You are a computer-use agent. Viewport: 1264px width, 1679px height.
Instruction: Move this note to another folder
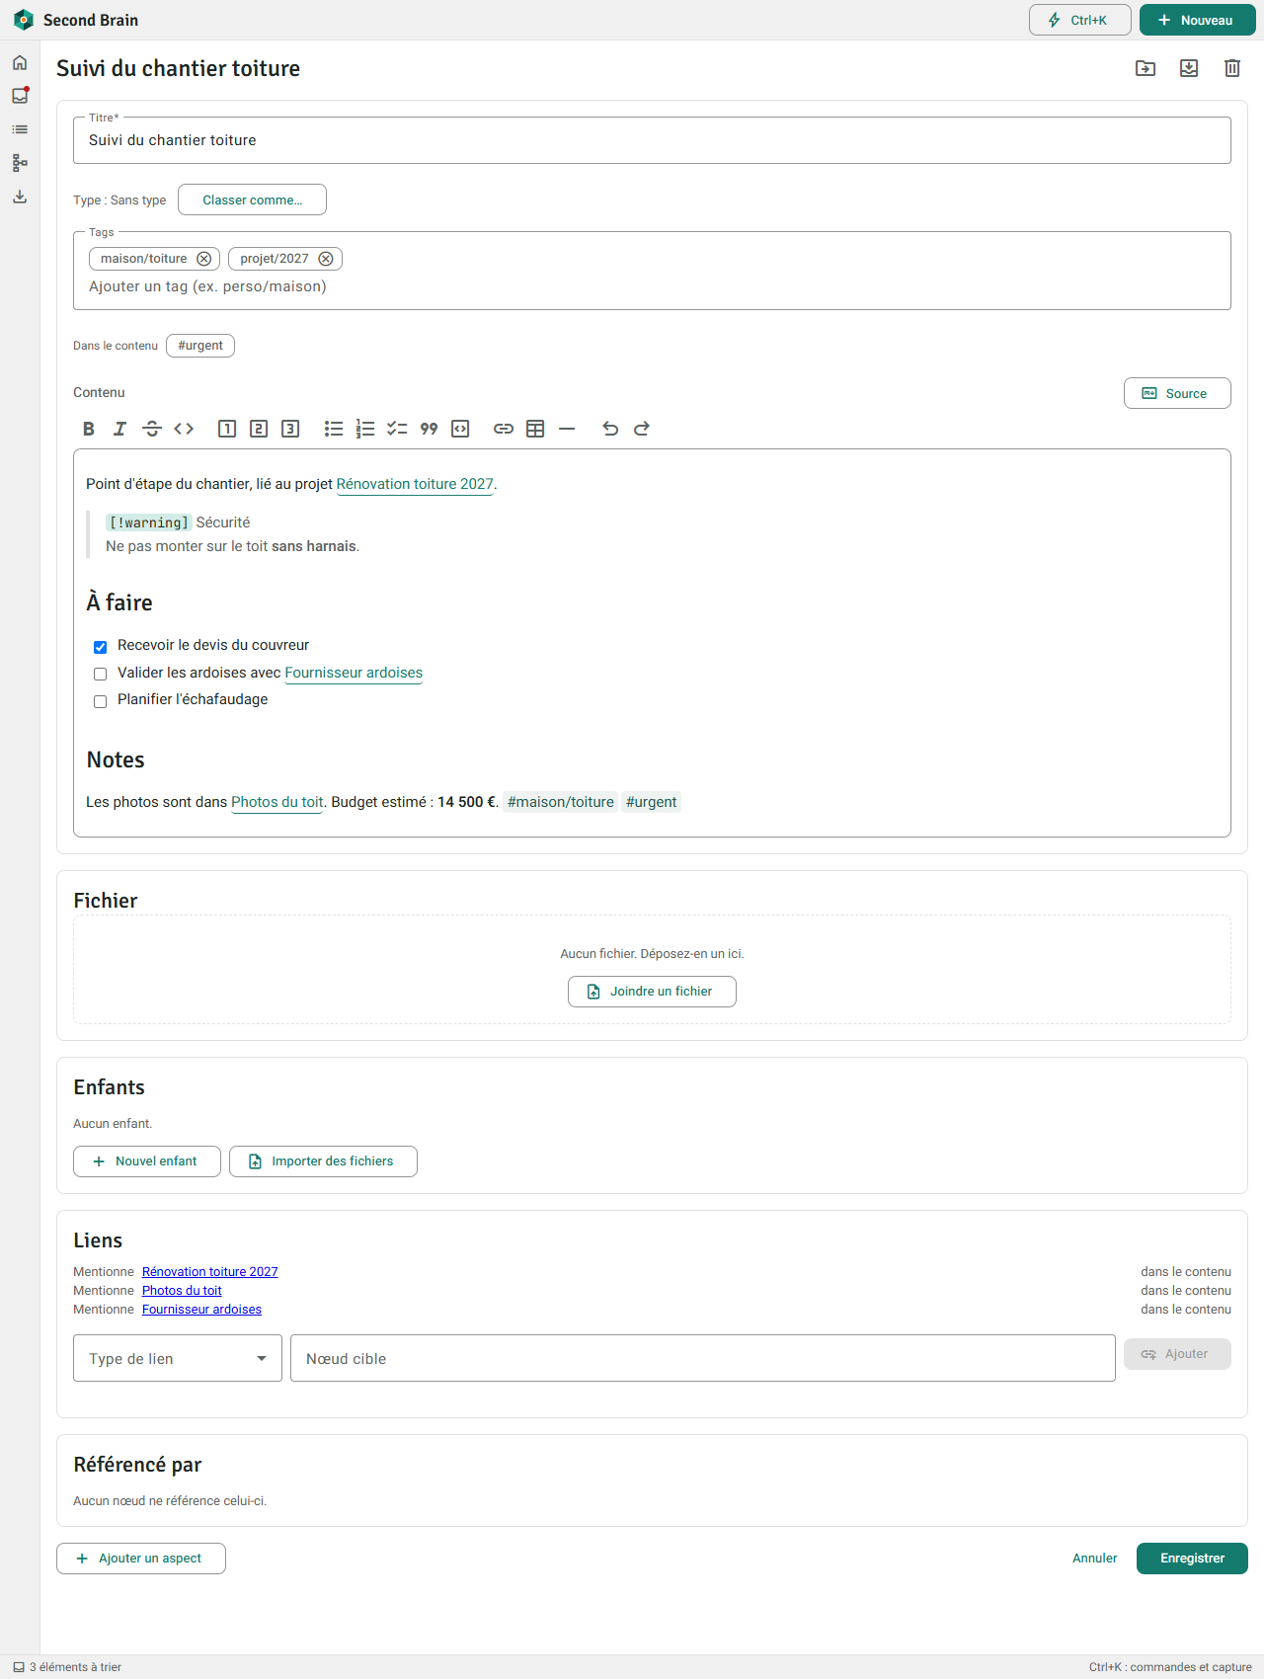[x=1145, y=68]
